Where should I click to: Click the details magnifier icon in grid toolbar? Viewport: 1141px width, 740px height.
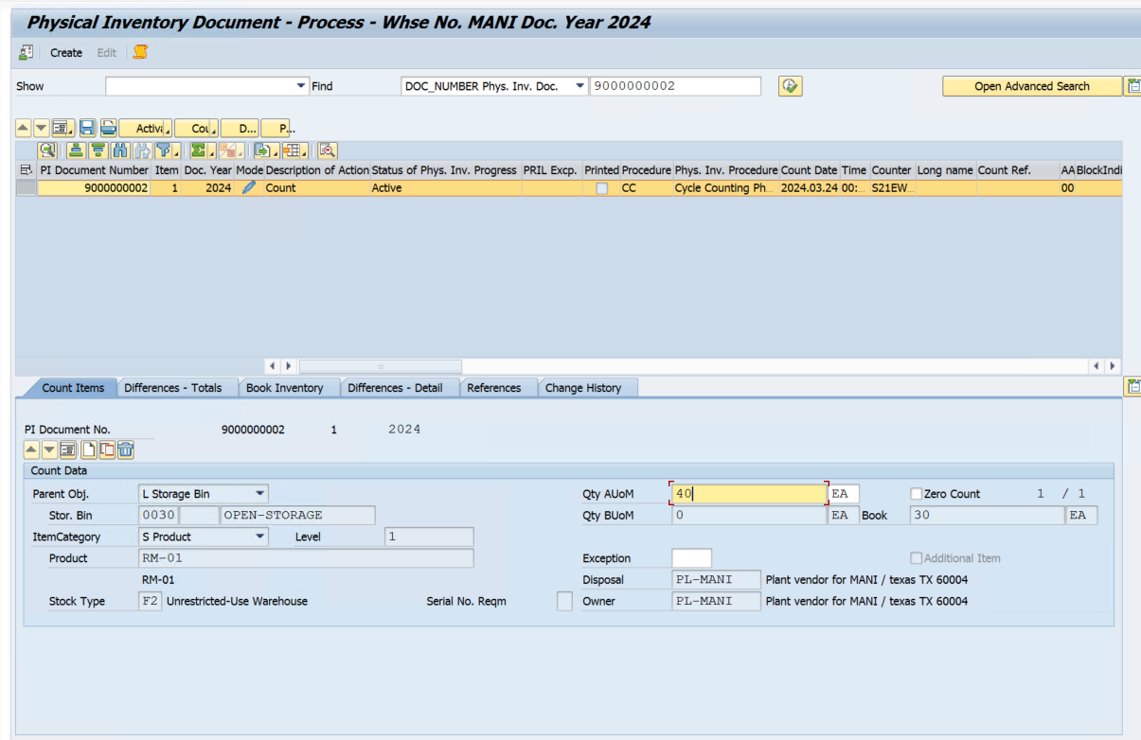click(x=47, y=150)
